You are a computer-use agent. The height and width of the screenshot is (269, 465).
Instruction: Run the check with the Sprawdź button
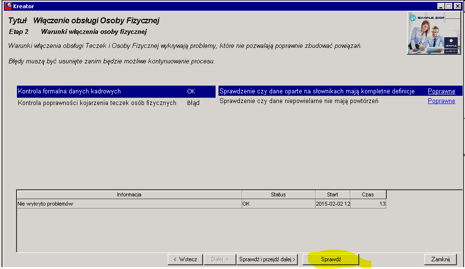coord(331,259)
